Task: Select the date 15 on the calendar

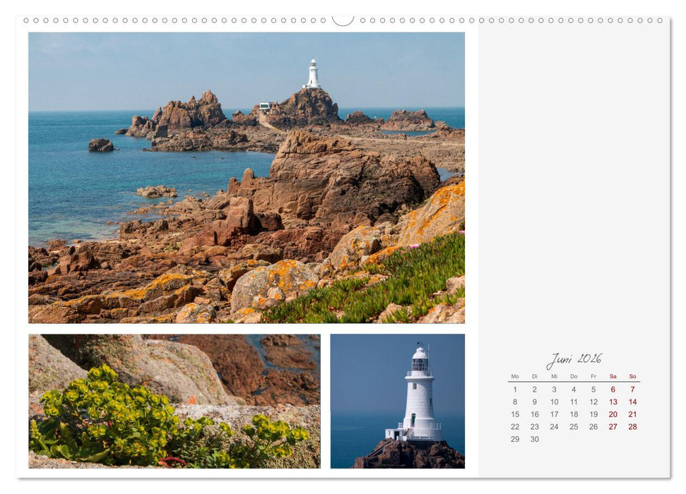Action: coord(515,414)
